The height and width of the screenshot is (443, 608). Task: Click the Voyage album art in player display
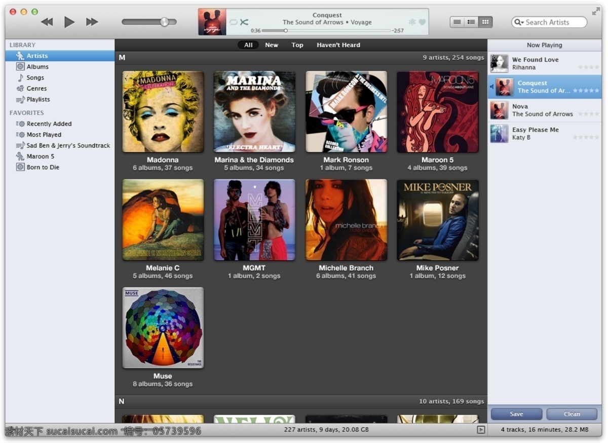tap(212, 22)
